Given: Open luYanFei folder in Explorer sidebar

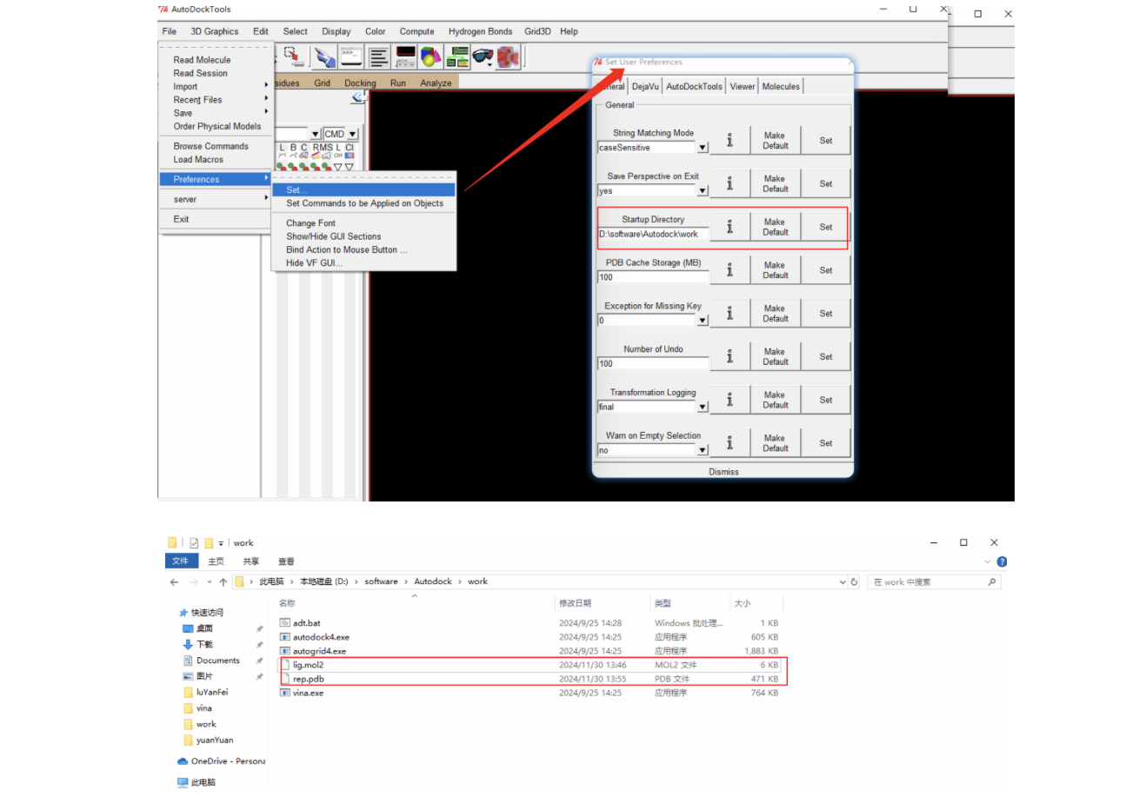Looking at the screenshot, I should (x=211, y=693).
